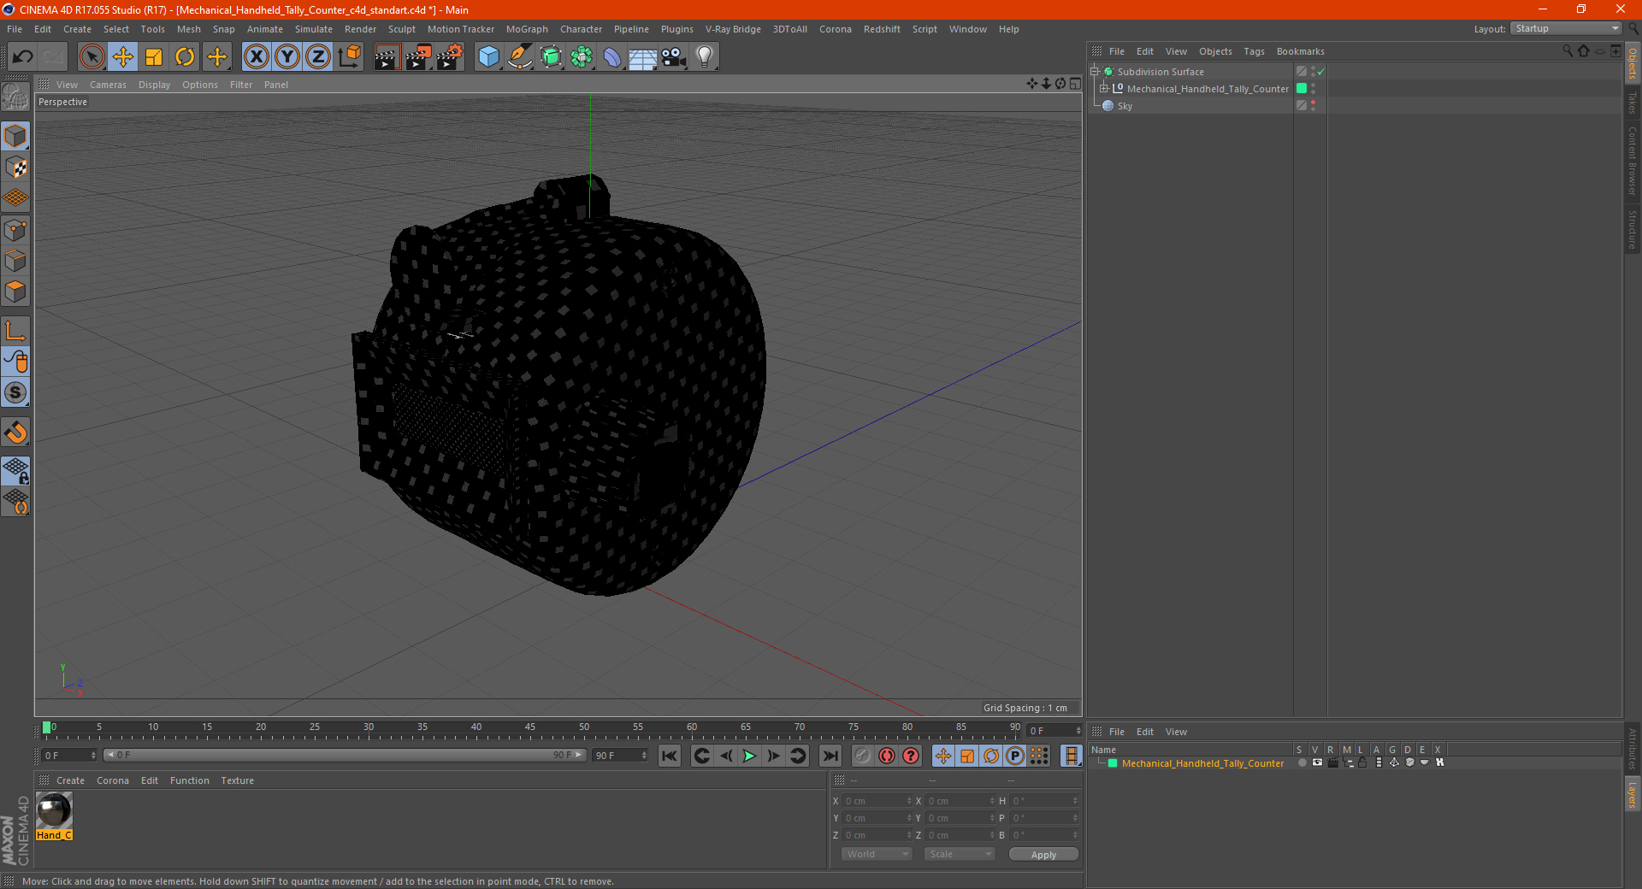Open the deformer (Bend) icon
1642x889 pixels.
pos(612,57)
